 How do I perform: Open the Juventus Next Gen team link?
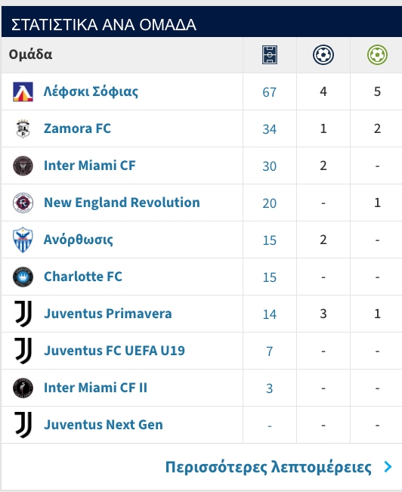click(104, 425)
